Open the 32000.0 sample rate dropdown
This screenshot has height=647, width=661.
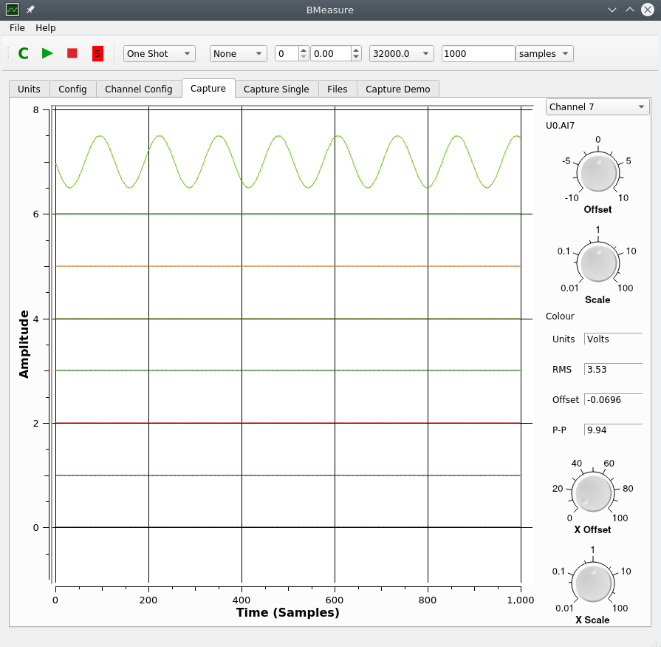tap(401, 53)
